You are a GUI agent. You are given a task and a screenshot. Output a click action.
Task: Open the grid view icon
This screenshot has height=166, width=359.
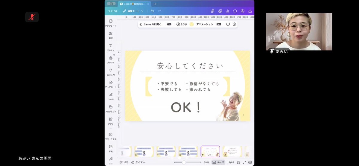238,162
